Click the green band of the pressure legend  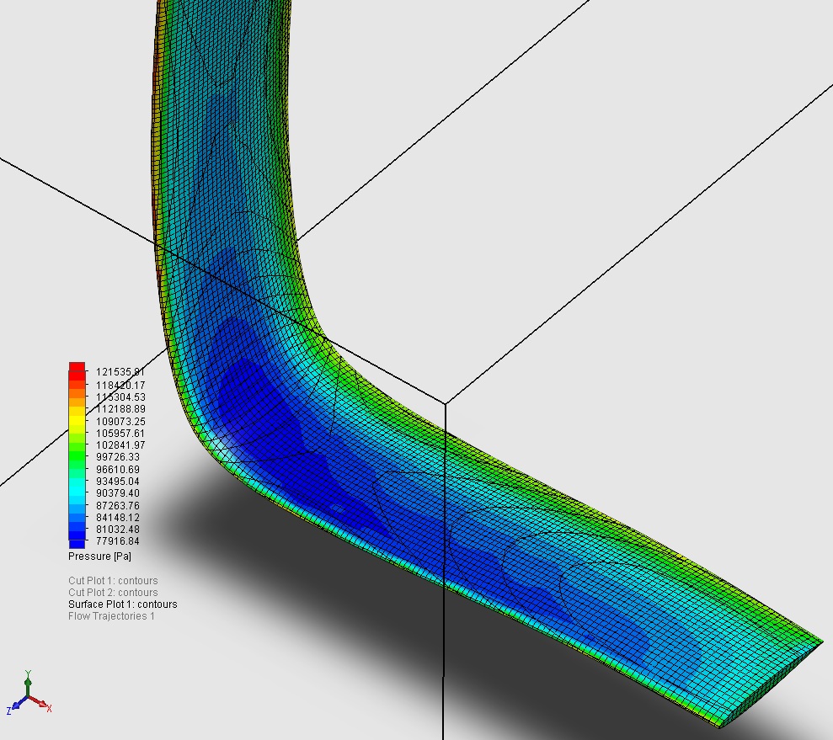click(77, 457)
